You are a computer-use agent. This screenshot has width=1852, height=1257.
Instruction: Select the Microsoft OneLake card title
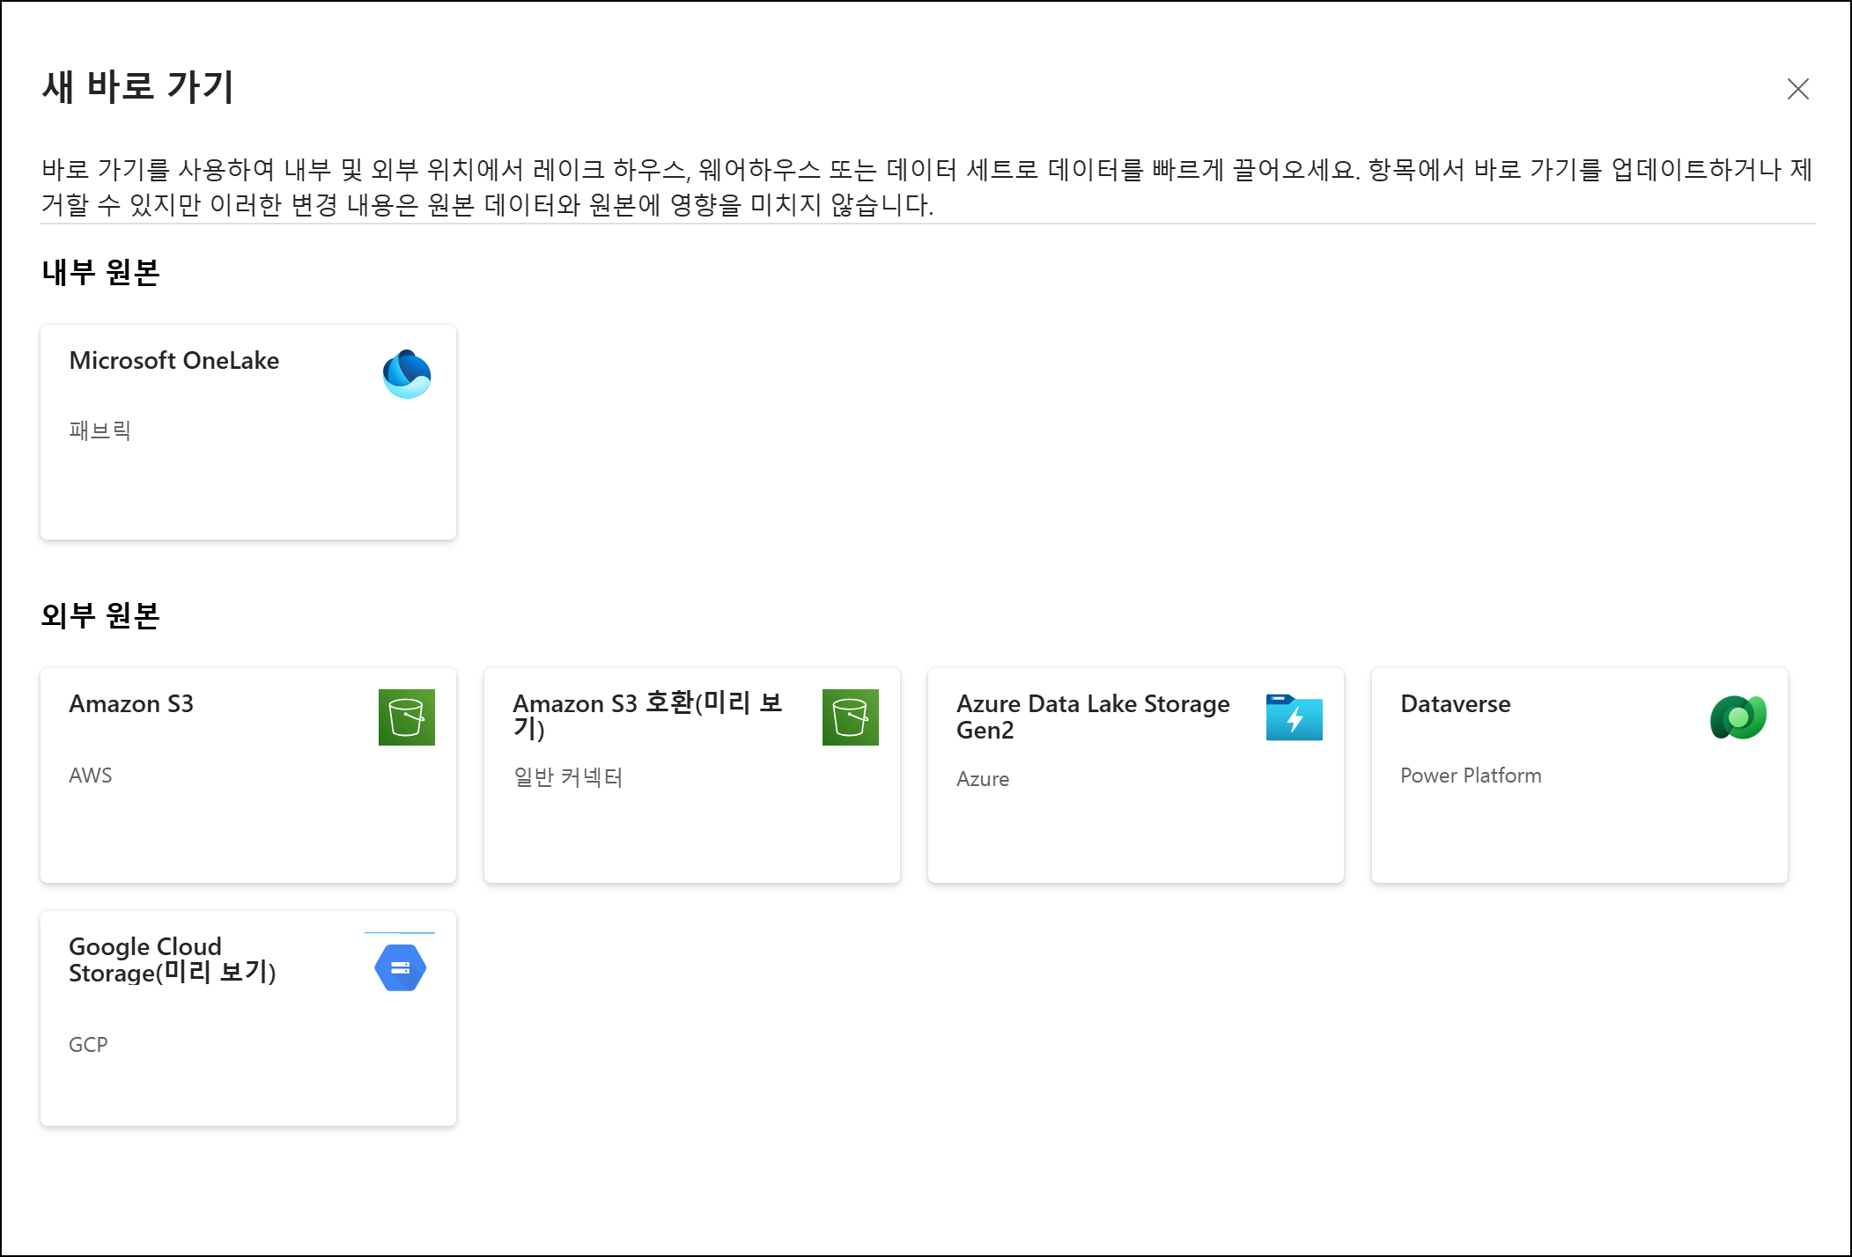173,361
